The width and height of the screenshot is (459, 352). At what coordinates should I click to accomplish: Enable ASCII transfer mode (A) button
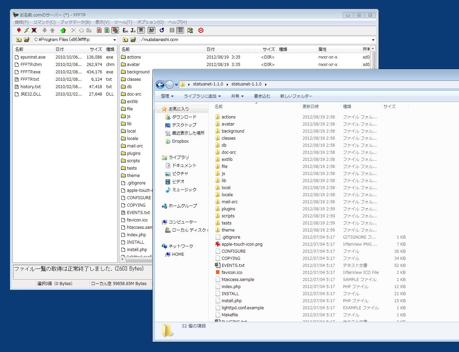(99, 30)
